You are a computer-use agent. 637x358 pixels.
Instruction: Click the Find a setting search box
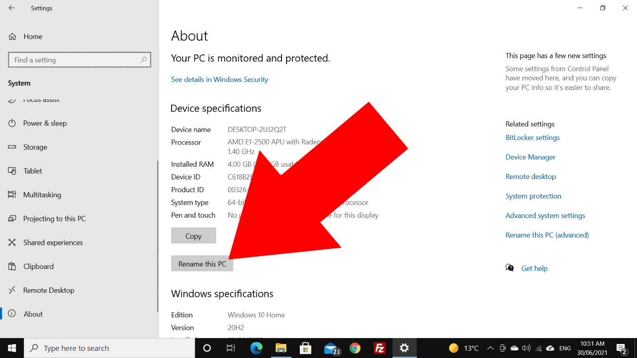click(79, 60)
